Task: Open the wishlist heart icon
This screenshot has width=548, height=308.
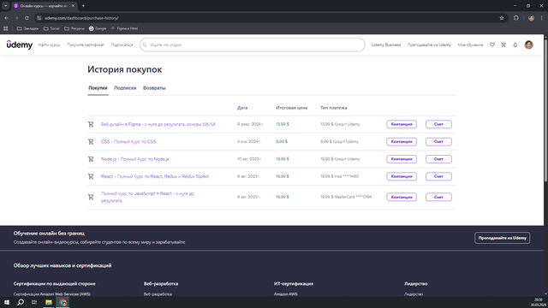Action: (x=492, y=44)
